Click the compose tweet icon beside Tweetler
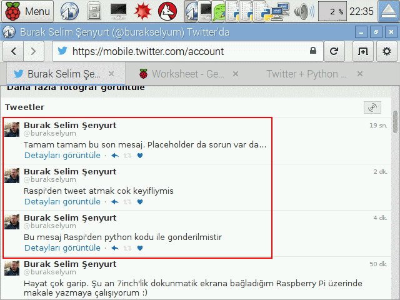The width and height of the screenshot is (400, 300). coord(372,107)
